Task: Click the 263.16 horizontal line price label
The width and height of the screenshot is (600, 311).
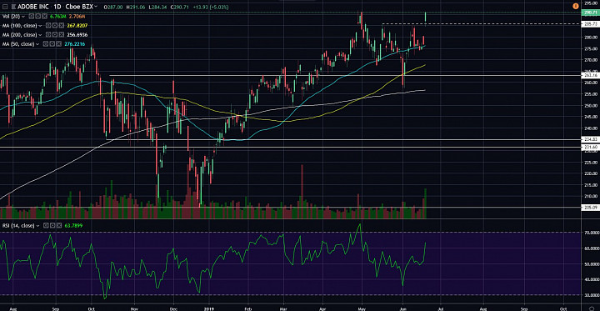Action: click(591, 75)
